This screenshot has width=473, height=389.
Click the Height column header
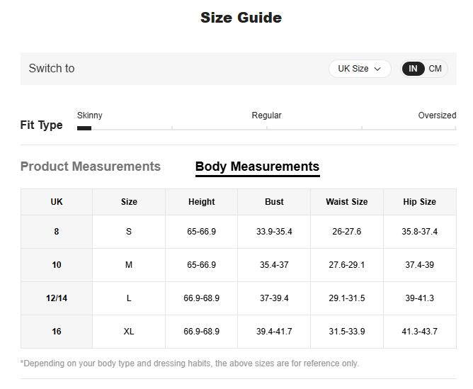click(x=201, y=202)
